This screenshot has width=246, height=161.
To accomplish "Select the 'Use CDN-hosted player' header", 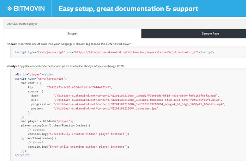I will [22, 24].
